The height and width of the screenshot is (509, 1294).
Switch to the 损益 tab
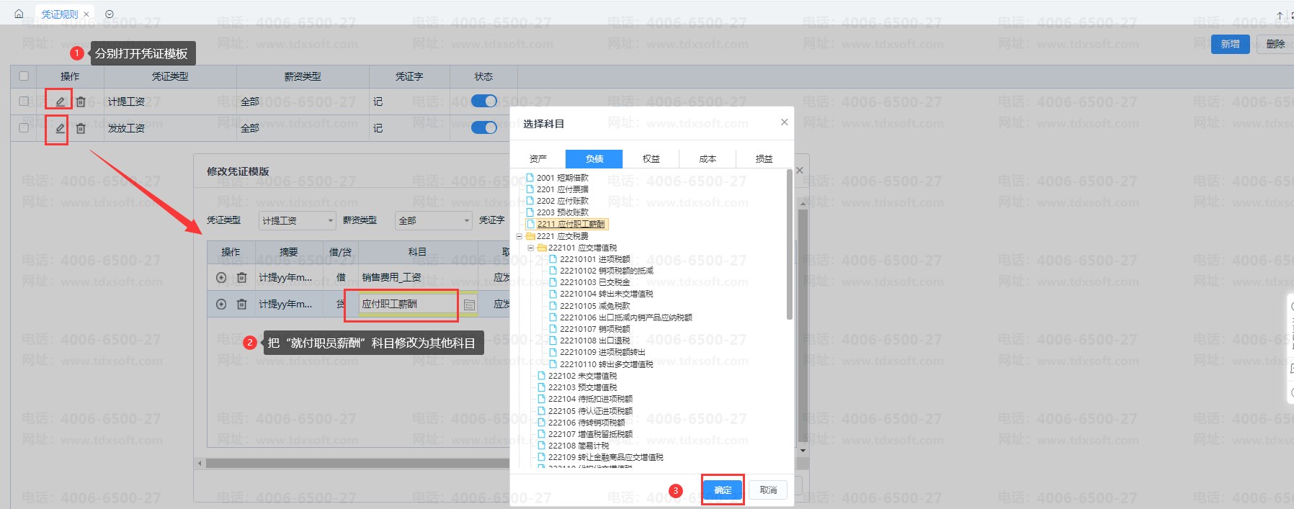[x=764, y=159]
